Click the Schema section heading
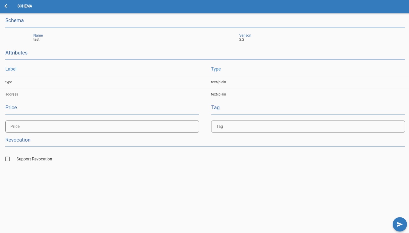The image size is (409, 233). (x=15, y=20)
